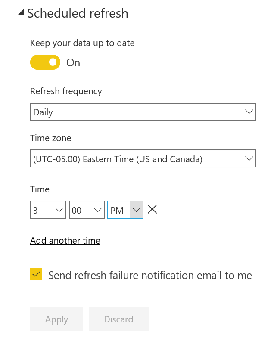Collapse the Scheduled refresh section triangle
280x344 pixels.
pos(21,12)
